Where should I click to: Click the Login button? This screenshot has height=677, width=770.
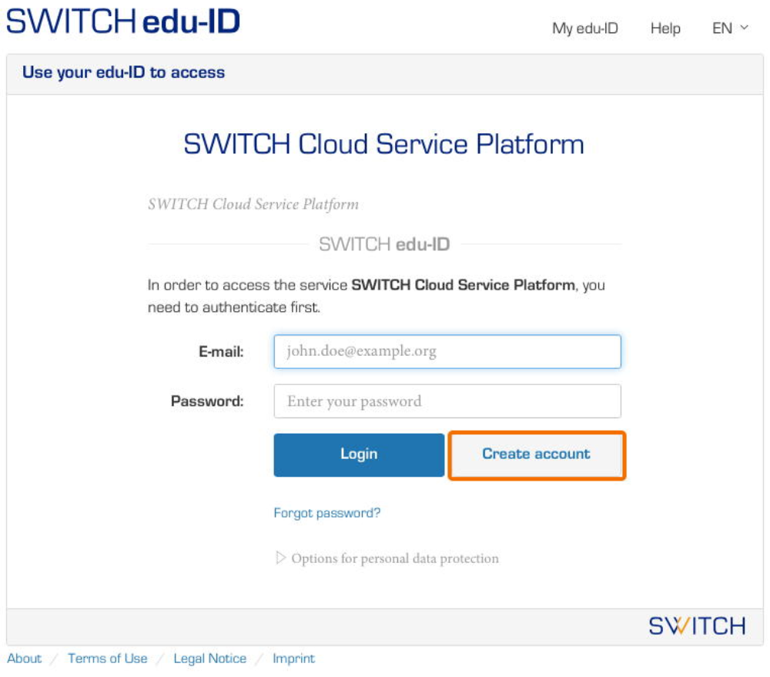(359, 454)
